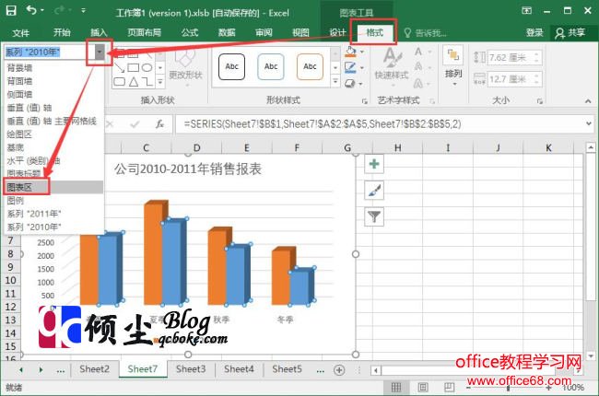This screenshot has width=599, height=396.
Task: Open the 快速样式 WordArt gallery
Action: 392,64
